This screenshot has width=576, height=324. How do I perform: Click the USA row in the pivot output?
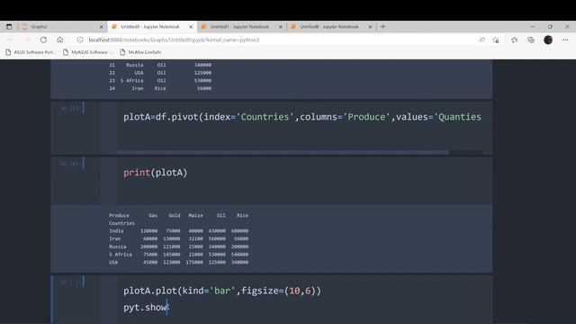178,262
